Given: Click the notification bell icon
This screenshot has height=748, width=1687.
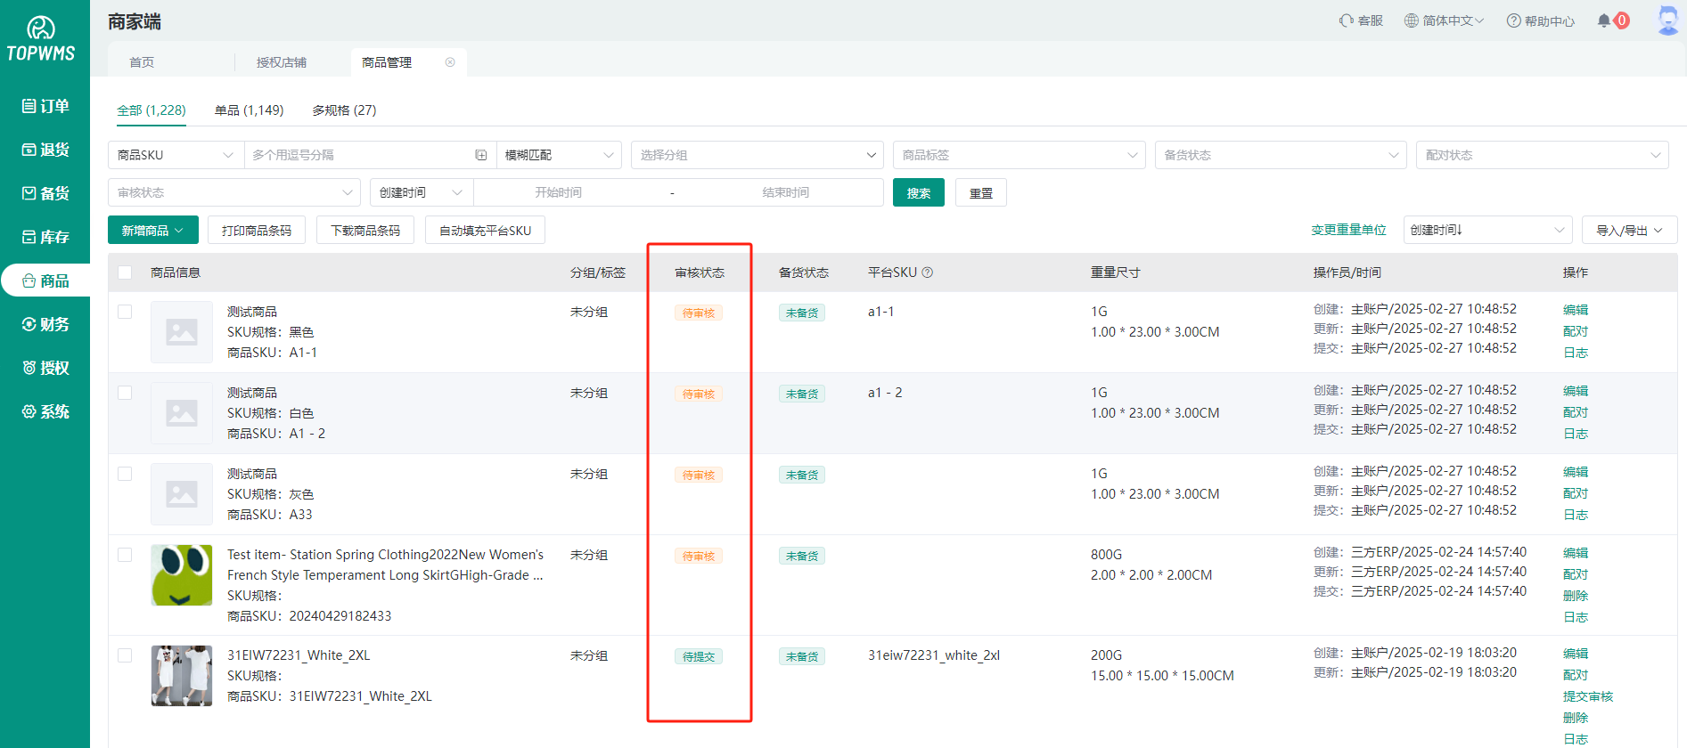Looking at the screenshot, I should point(1604,20).
